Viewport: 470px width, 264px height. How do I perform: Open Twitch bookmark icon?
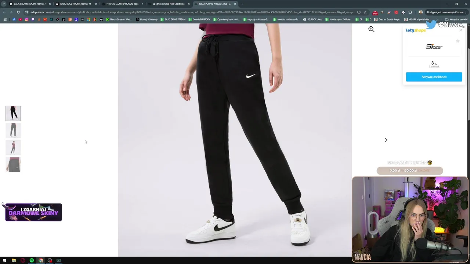33,19
